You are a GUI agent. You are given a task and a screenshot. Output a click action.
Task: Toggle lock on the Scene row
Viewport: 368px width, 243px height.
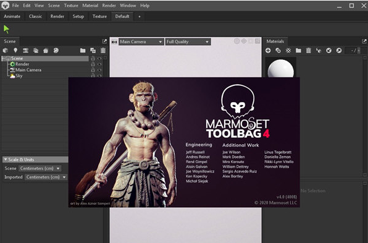[93, 58]
